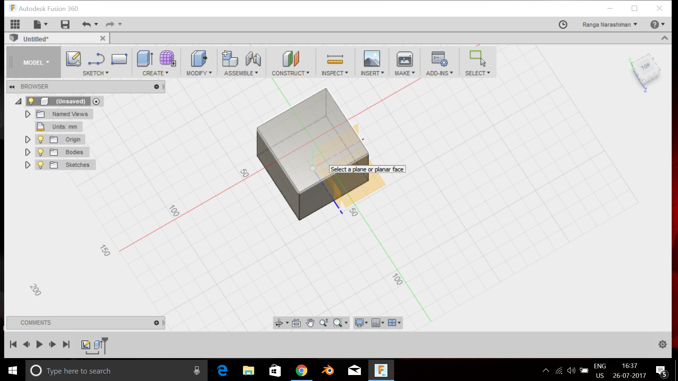Open Display Settings dropdown

point(361,323)
